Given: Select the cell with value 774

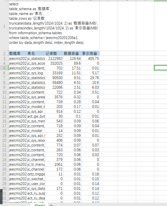Looking at the screenshot, I should 54,145.
